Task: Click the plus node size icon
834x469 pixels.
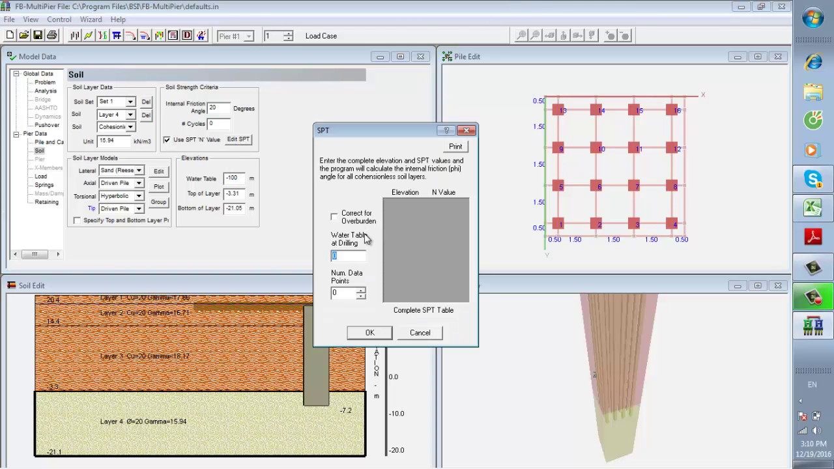Action: click(x=610, y=36)
